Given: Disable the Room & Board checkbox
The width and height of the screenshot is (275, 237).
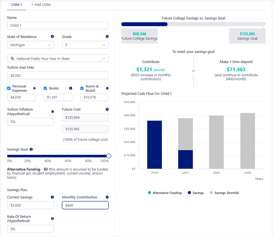Looking at the screenshot, I should pyautogui.click(x=82, y=88).
